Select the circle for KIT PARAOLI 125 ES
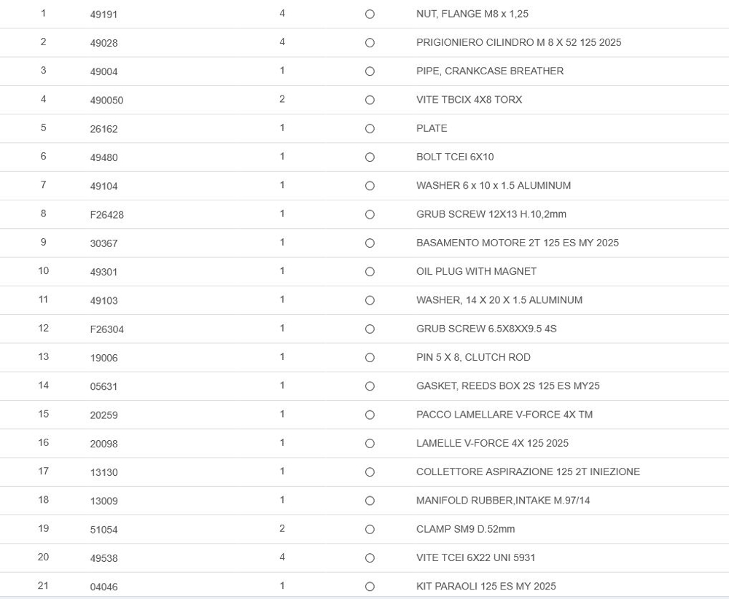729x599 pixels. (370, 587)
